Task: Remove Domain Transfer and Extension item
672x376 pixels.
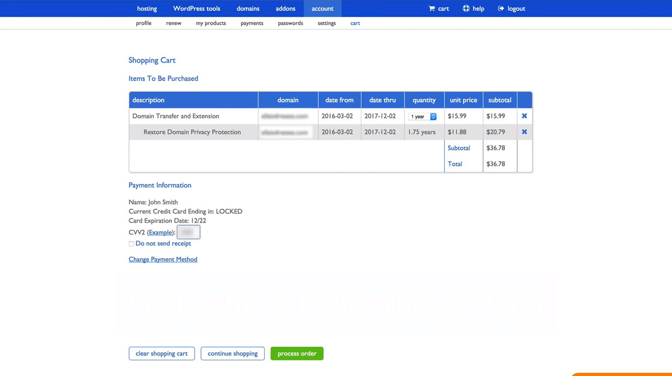Action: [524, 116]
